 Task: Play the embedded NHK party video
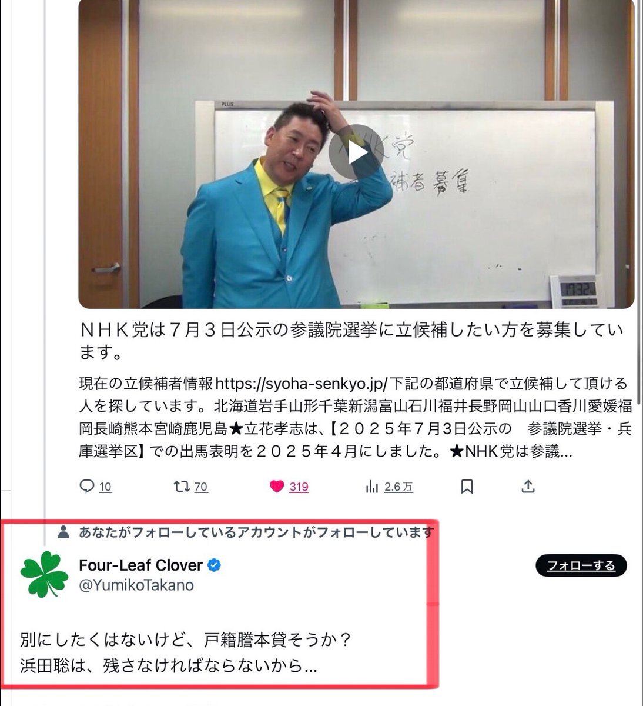point(356,153)
